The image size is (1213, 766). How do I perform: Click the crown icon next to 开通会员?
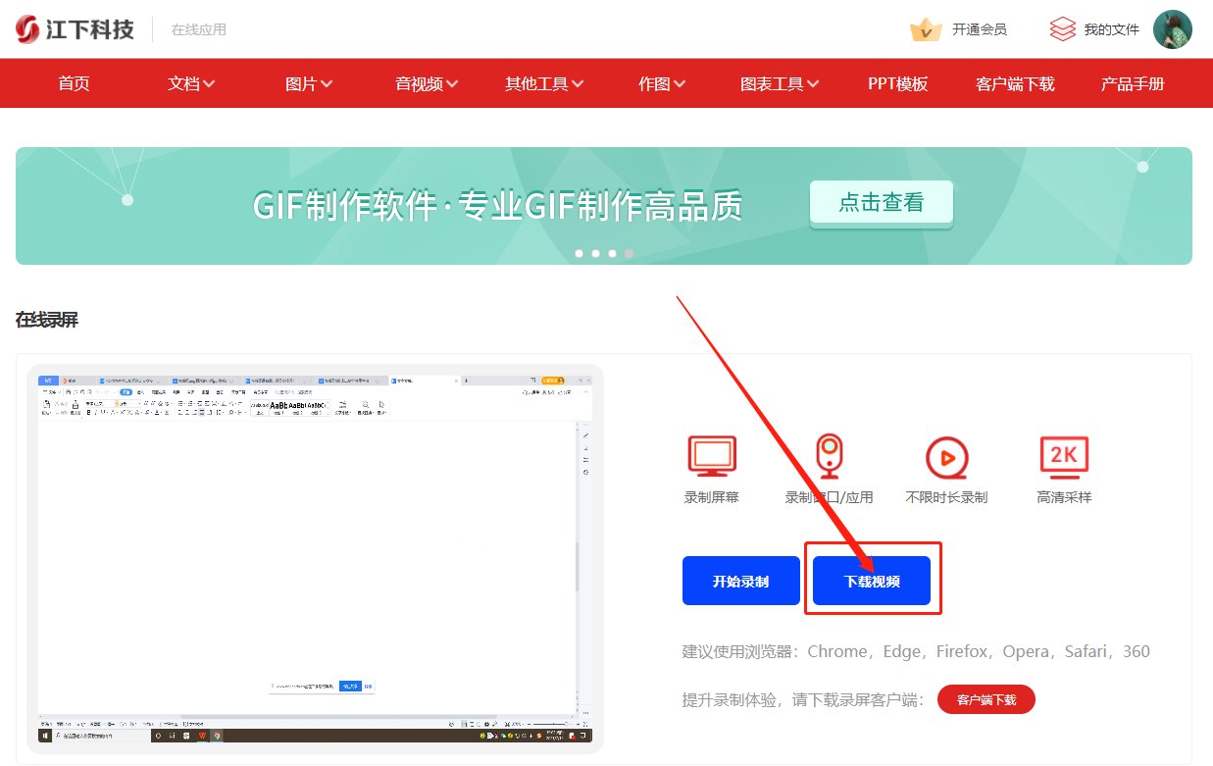pyautogui.click(x=925, y=28)
